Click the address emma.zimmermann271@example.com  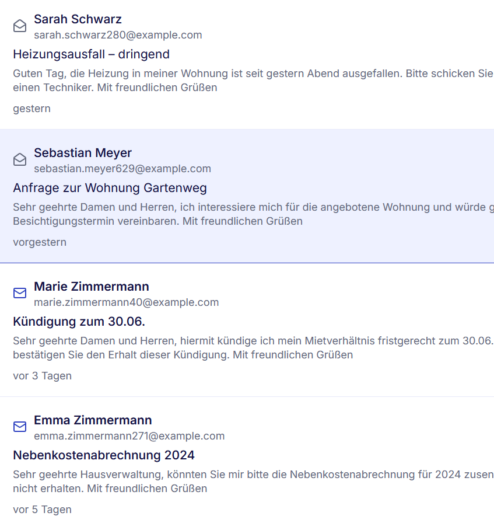[129, 436]
